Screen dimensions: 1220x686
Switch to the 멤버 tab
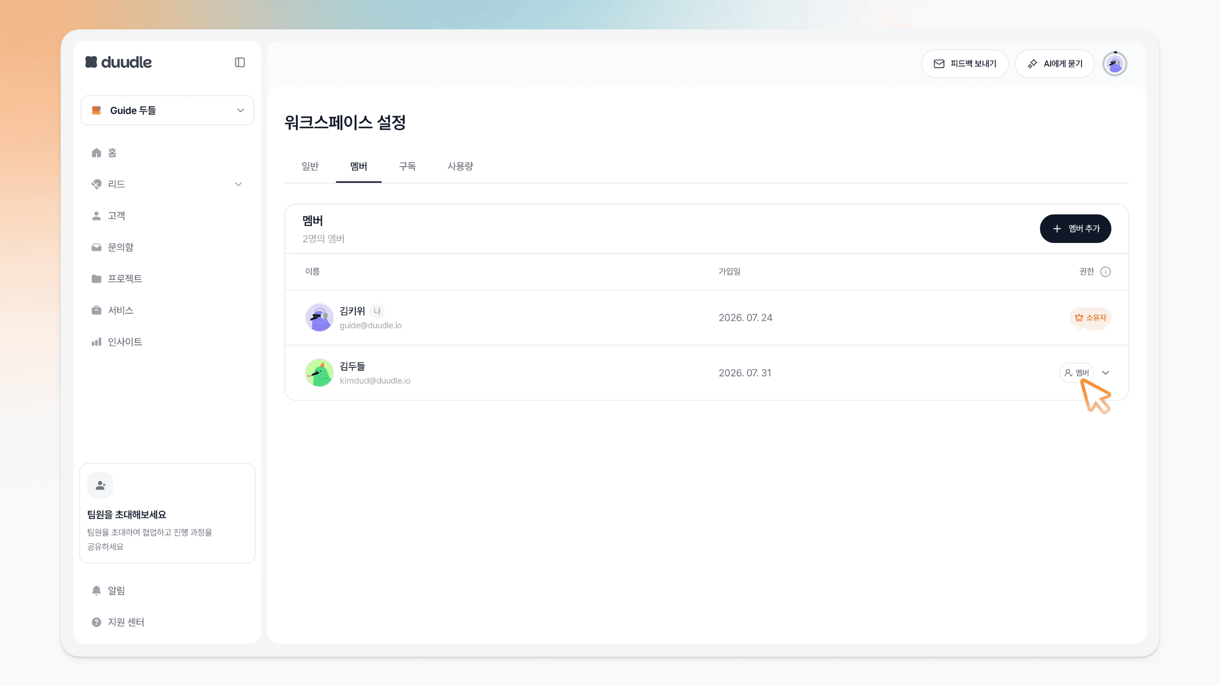click(358, 166)
